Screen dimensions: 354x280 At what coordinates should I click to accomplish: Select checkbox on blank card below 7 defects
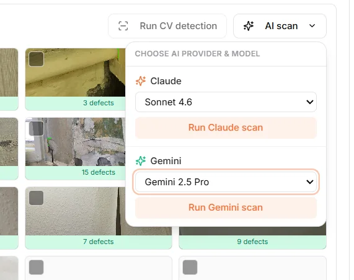point(37,267)
